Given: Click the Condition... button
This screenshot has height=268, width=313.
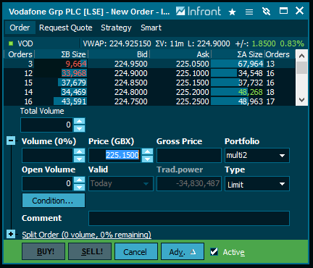Looking at the screenshot, I should click(54, 201).
